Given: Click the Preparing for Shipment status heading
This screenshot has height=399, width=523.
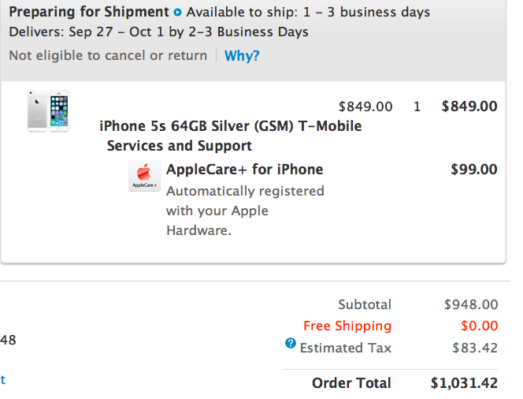Looking at the screenshot, I should point(89,12).
